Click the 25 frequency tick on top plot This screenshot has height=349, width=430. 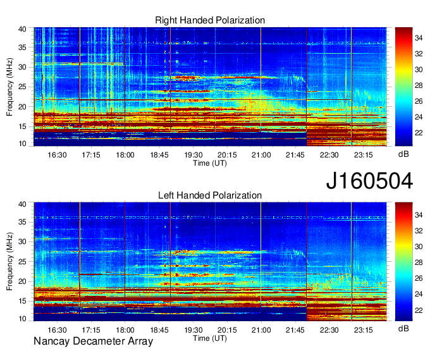(x=22, y=87)
